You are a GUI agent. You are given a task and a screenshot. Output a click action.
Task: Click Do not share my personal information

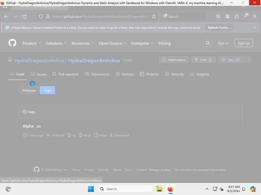pos(200,170)
